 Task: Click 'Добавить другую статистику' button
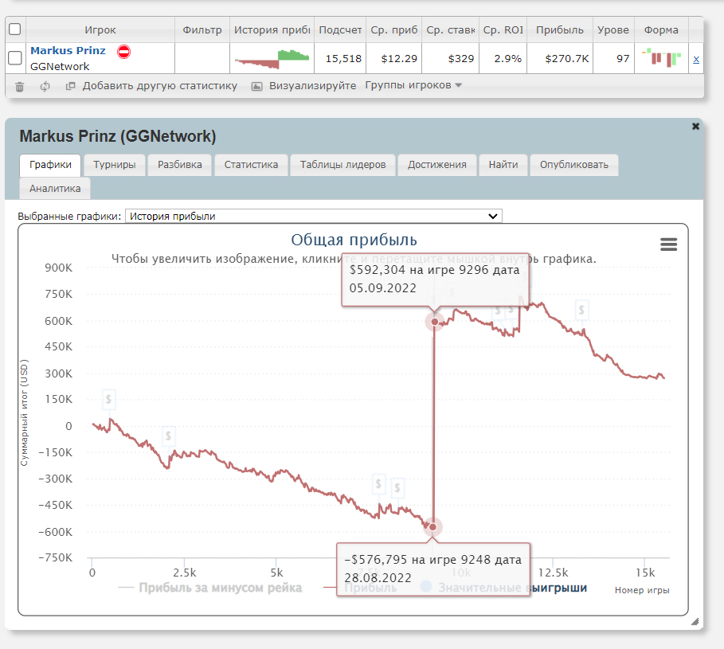click(158, 86)
